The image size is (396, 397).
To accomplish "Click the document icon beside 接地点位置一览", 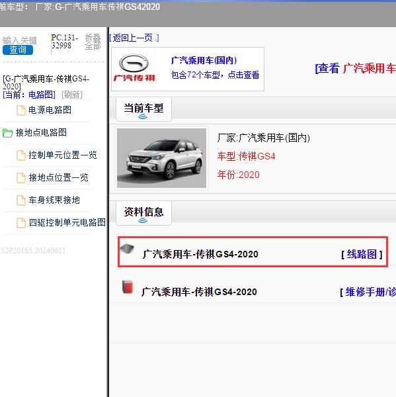I will [x=21, y=178].
